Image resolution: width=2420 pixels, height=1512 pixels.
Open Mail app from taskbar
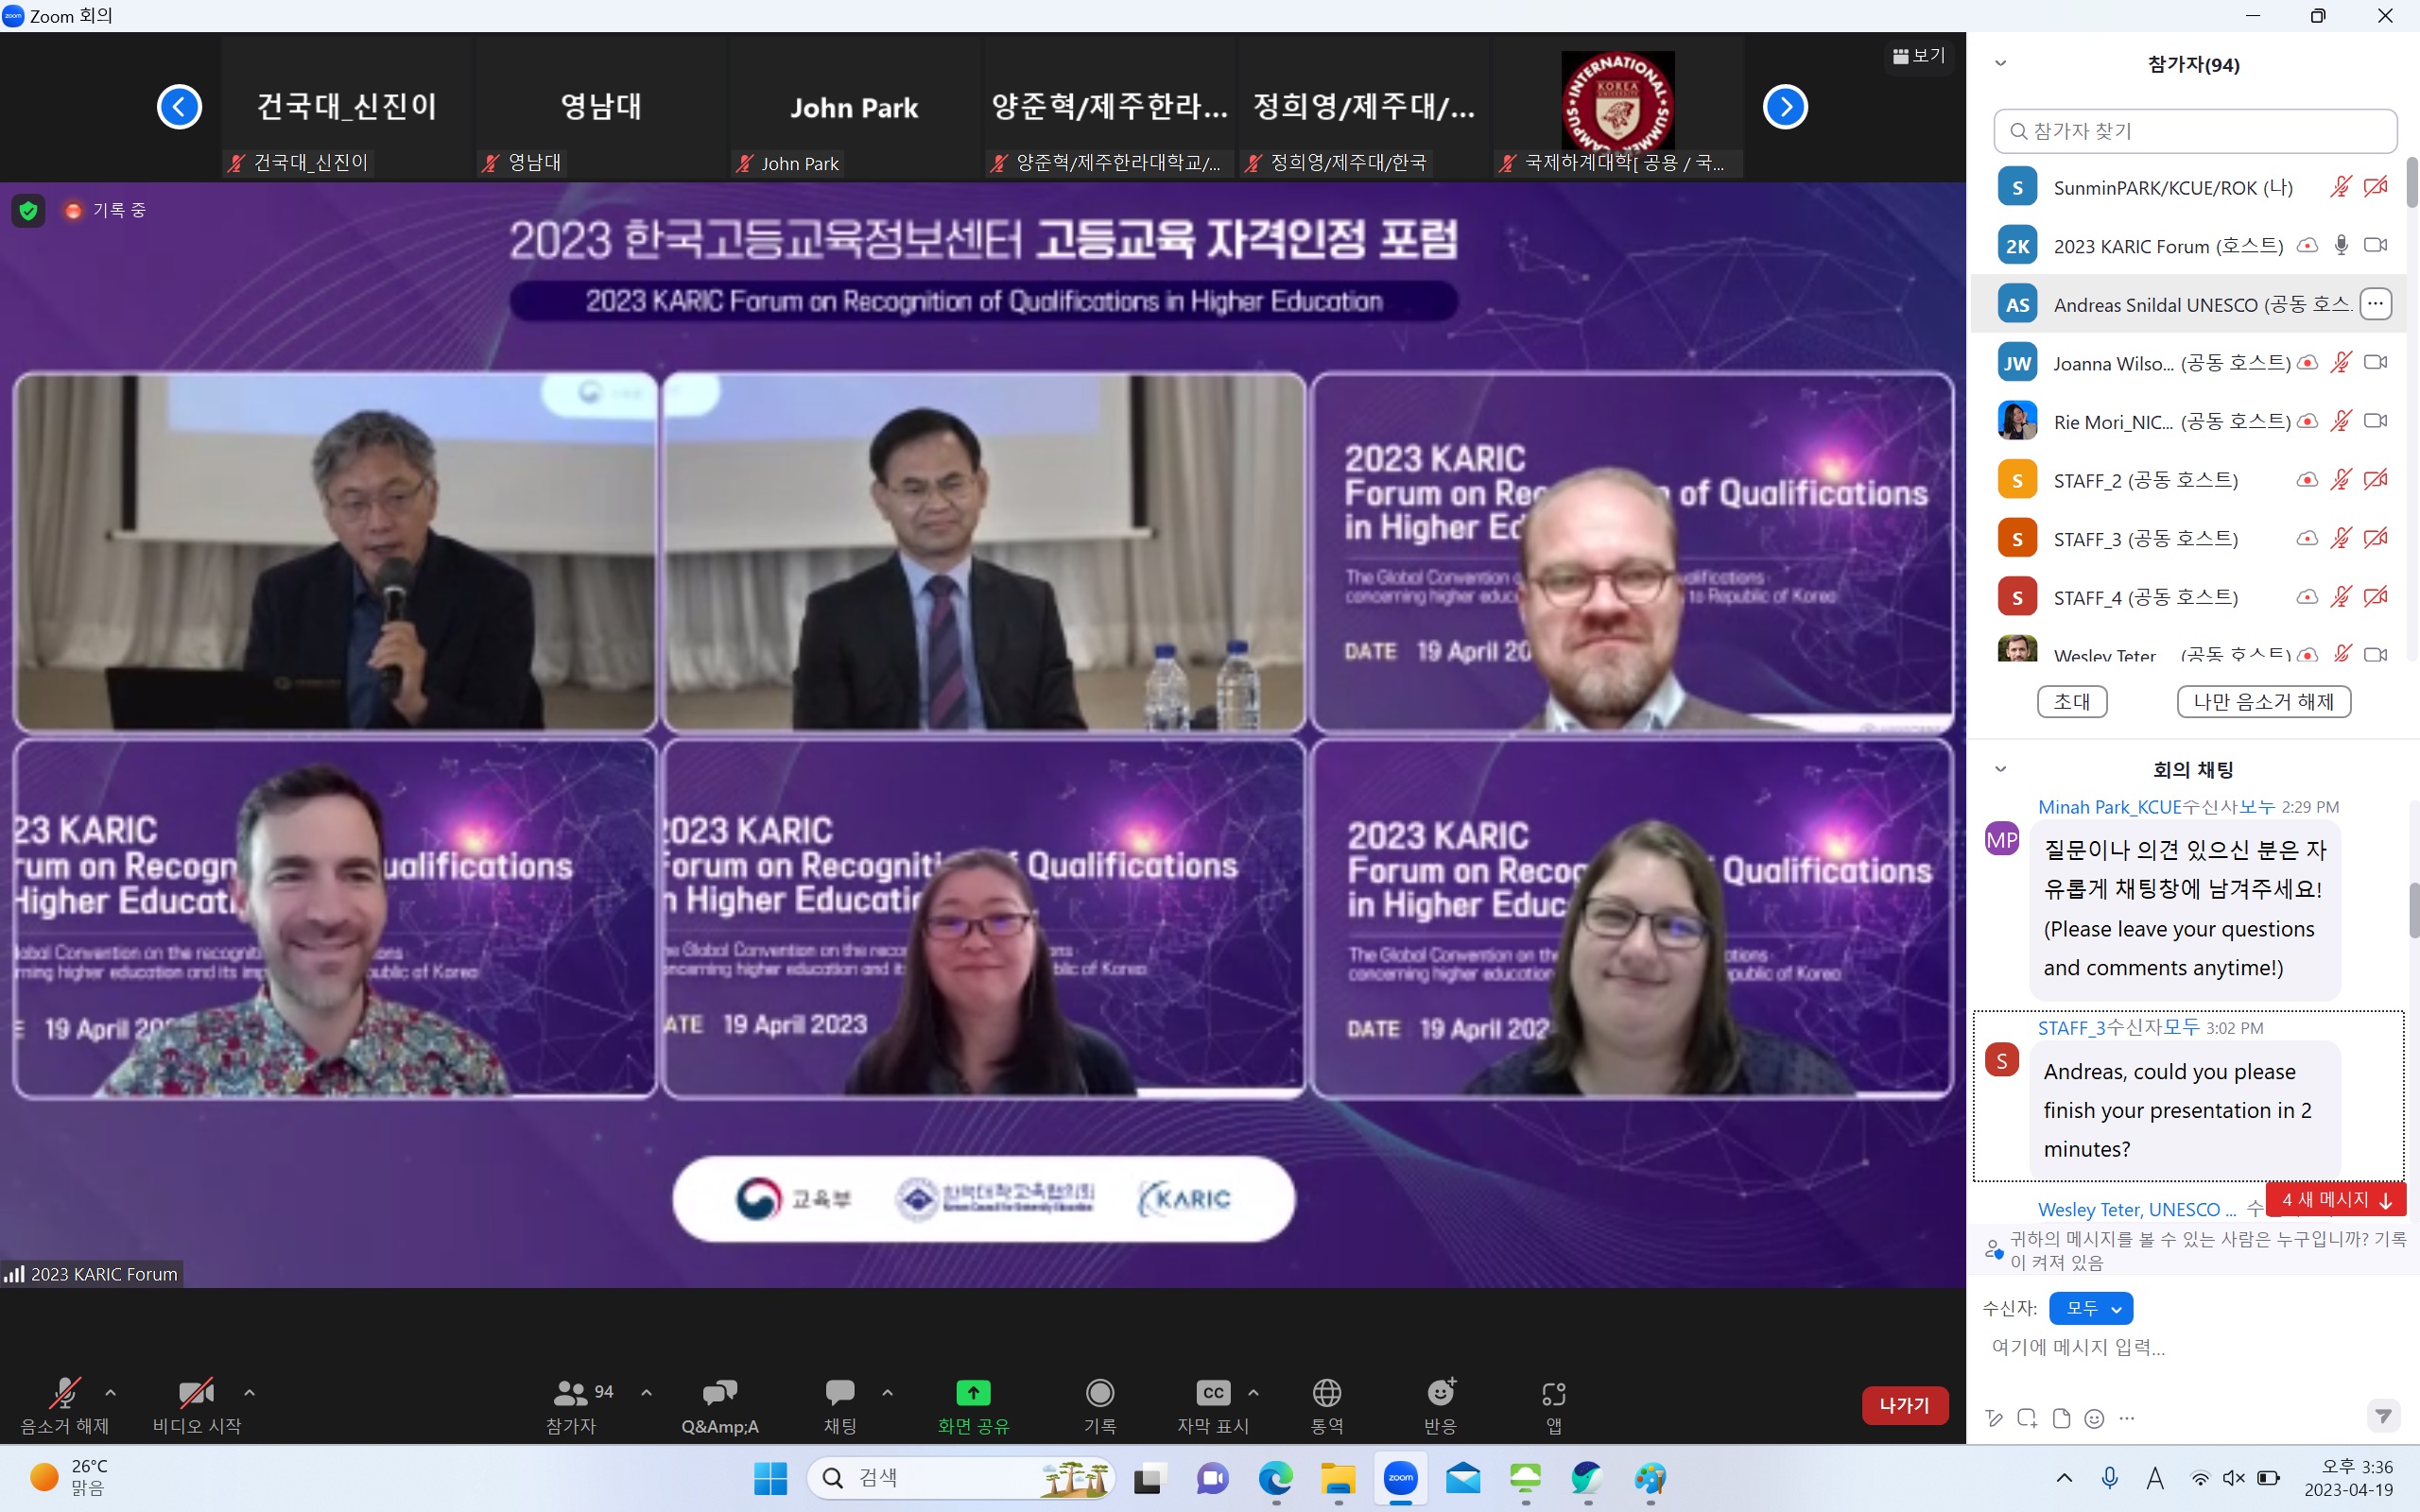1463,1478
